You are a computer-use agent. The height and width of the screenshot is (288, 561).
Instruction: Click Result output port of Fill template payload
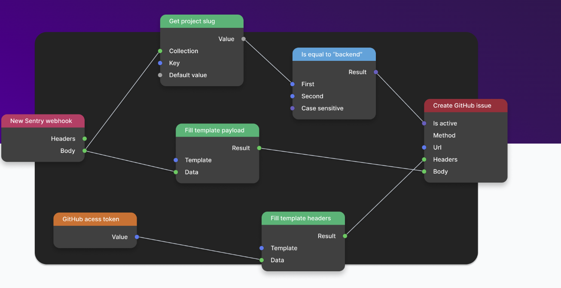[259, 148]
